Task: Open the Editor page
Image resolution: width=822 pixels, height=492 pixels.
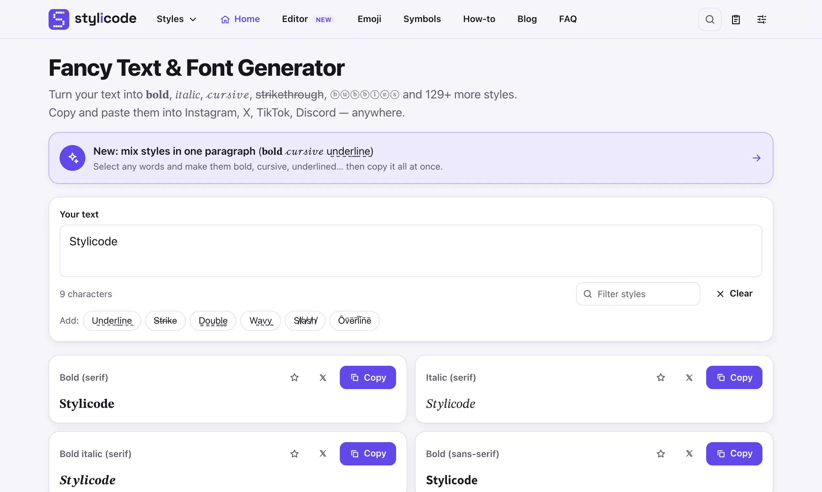Action: coord(308,19)
